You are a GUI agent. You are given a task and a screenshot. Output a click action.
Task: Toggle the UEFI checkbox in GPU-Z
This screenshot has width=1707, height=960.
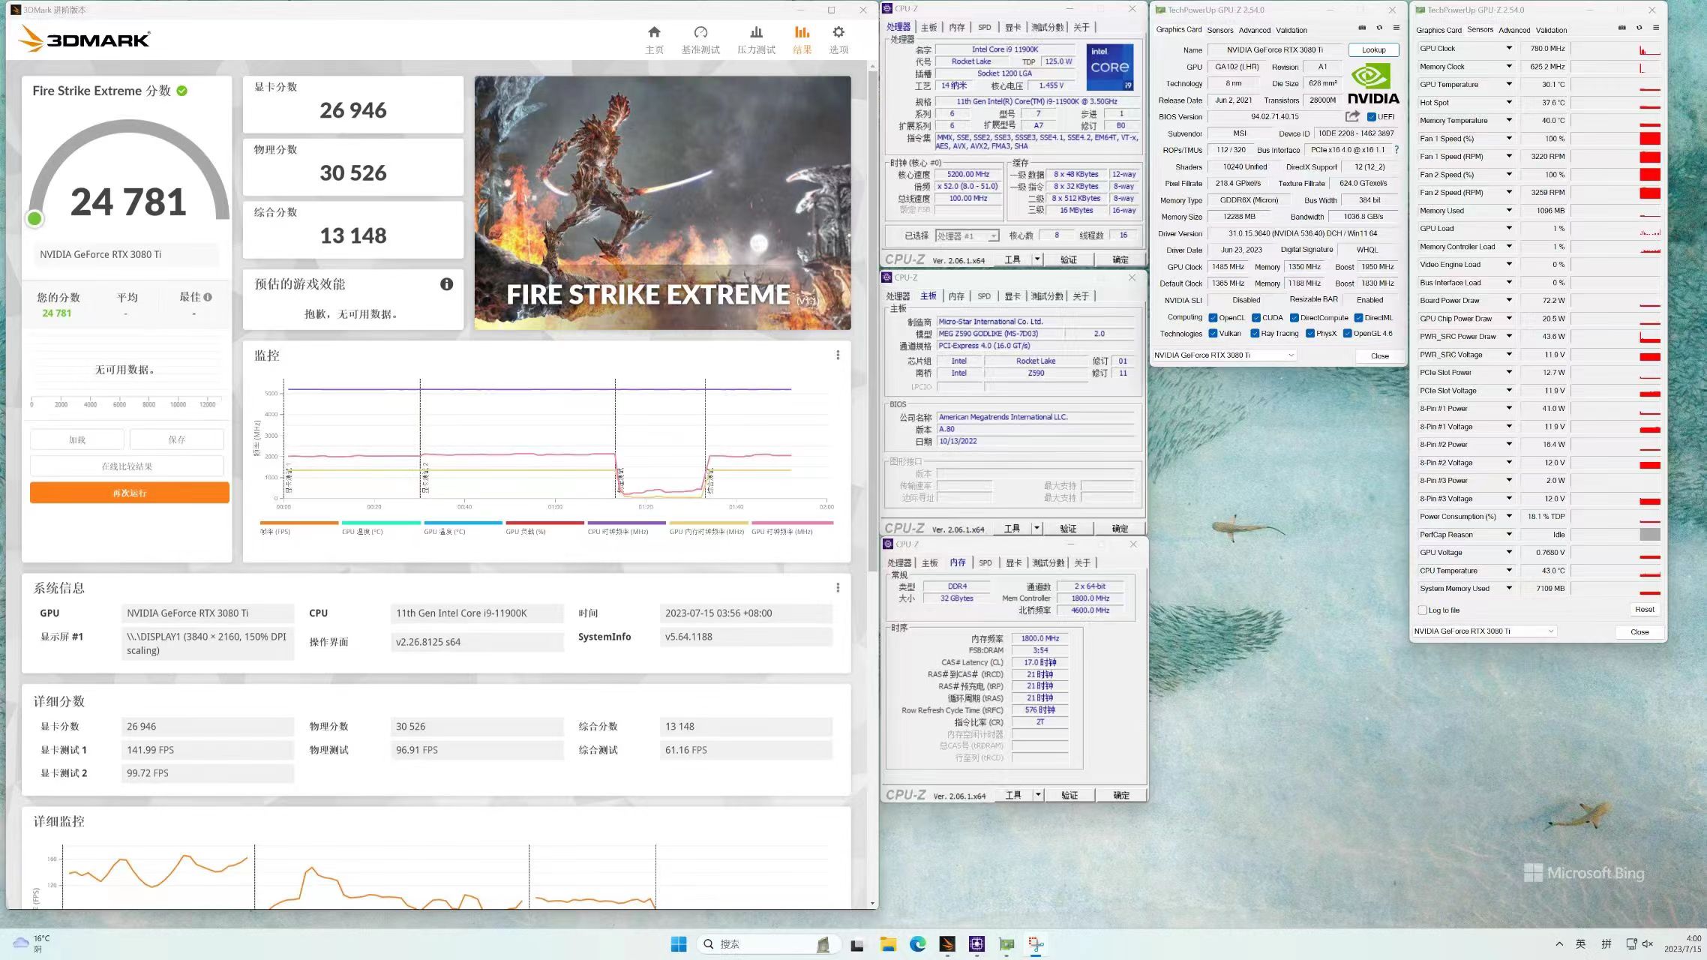1371,117
